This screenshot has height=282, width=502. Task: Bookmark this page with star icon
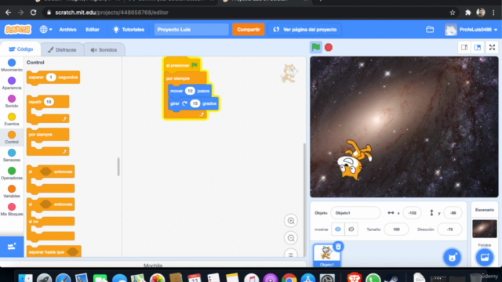click(453, 13)
